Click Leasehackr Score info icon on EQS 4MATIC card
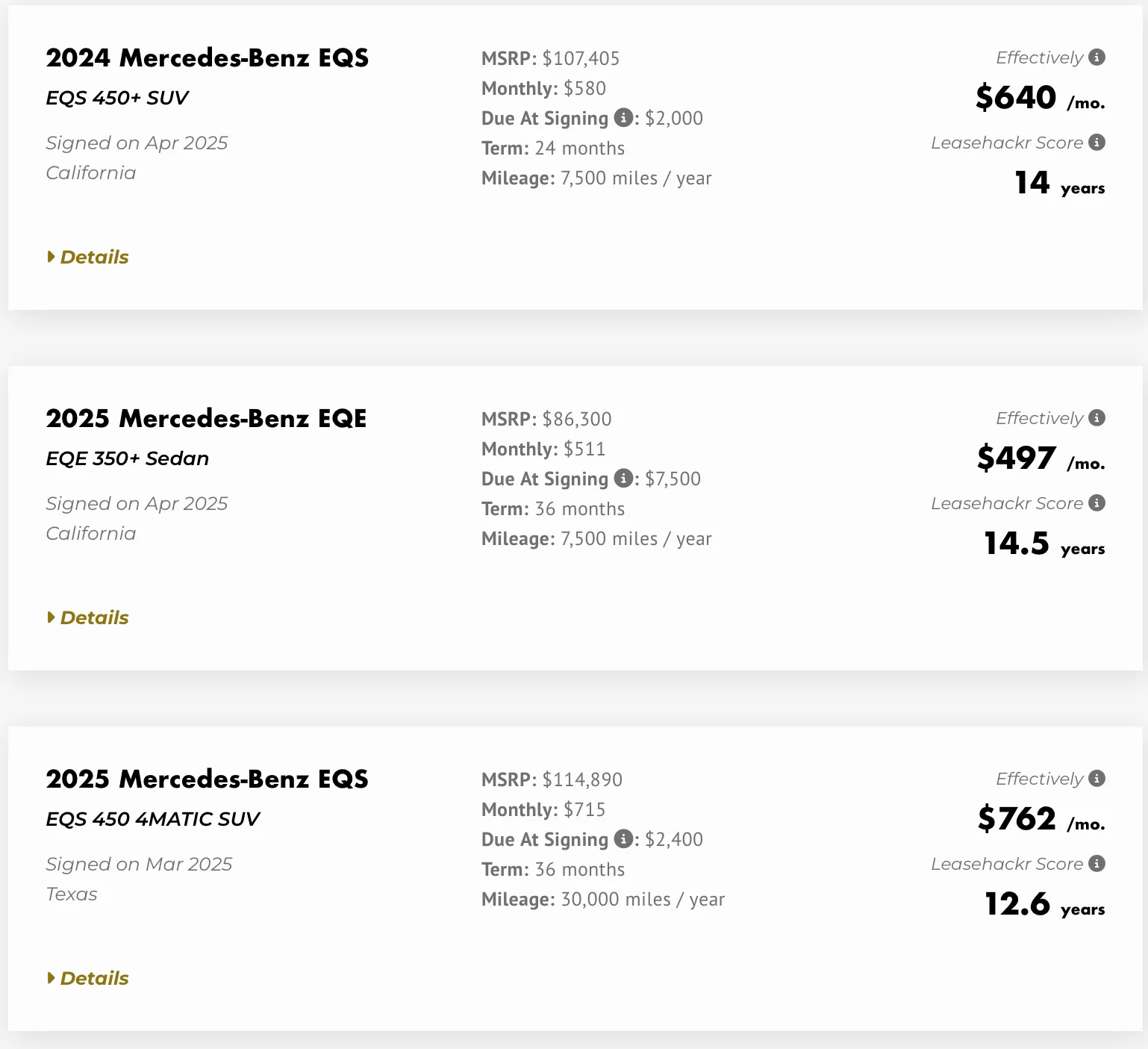1148x1049 pixels. point(1096,864)
